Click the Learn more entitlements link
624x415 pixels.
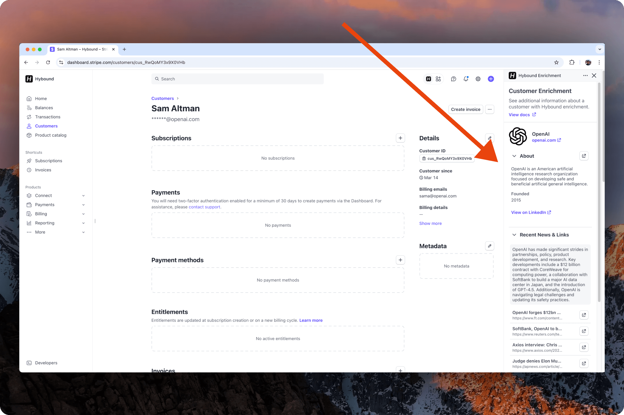point(311,320)
